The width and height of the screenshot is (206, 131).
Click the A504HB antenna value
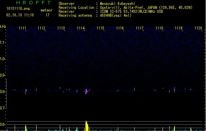116,15
